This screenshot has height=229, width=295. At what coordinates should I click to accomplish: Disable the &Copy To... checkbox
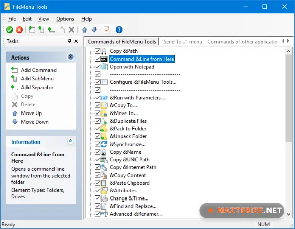(x=97, y=105)
